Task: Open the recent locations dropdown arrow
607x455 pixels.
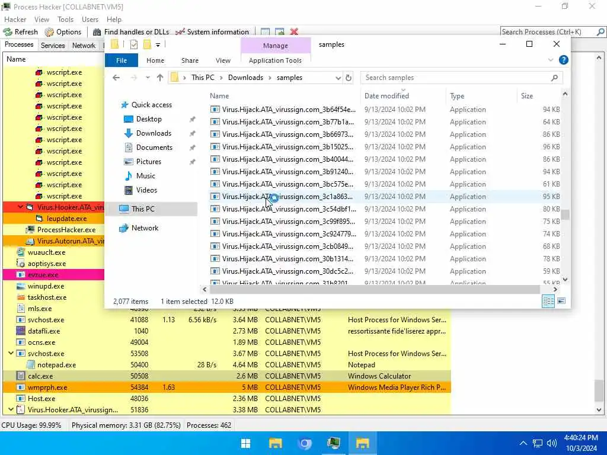Action: (x=148, y=78)
